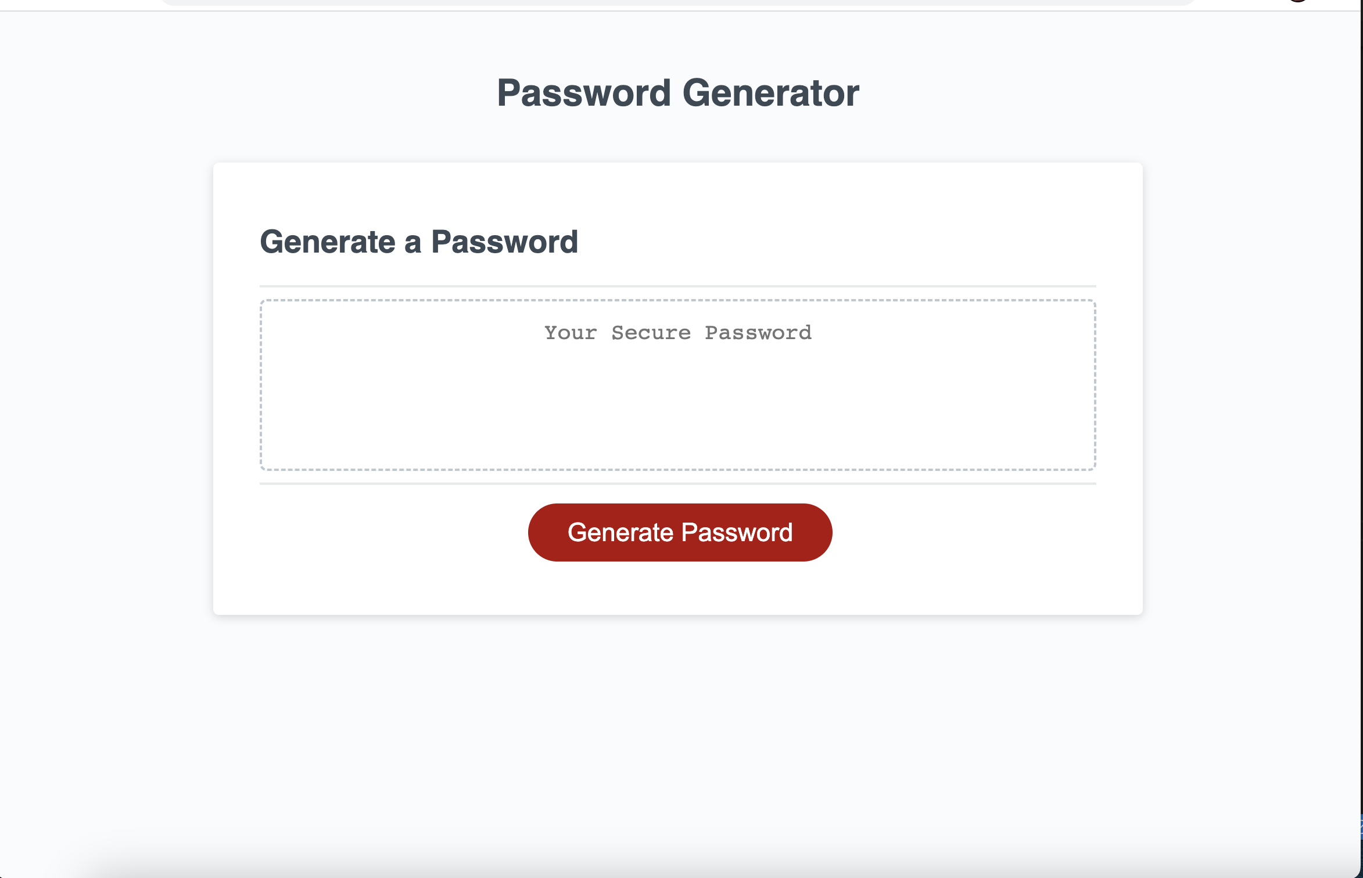
Task: Click the Password Generator page title
Action: pos(677,93)
